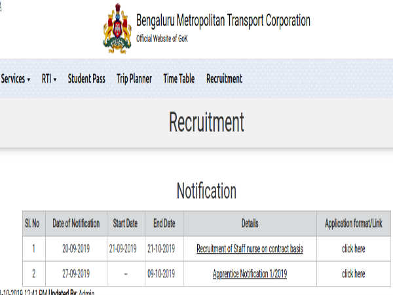
Task: Click the Start Date column header
Action: coord(125,224)
